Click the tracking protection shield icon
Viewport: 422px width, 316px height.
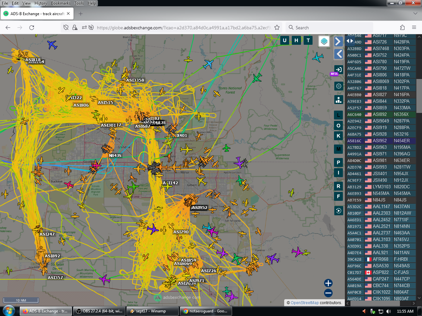[66, 28]
